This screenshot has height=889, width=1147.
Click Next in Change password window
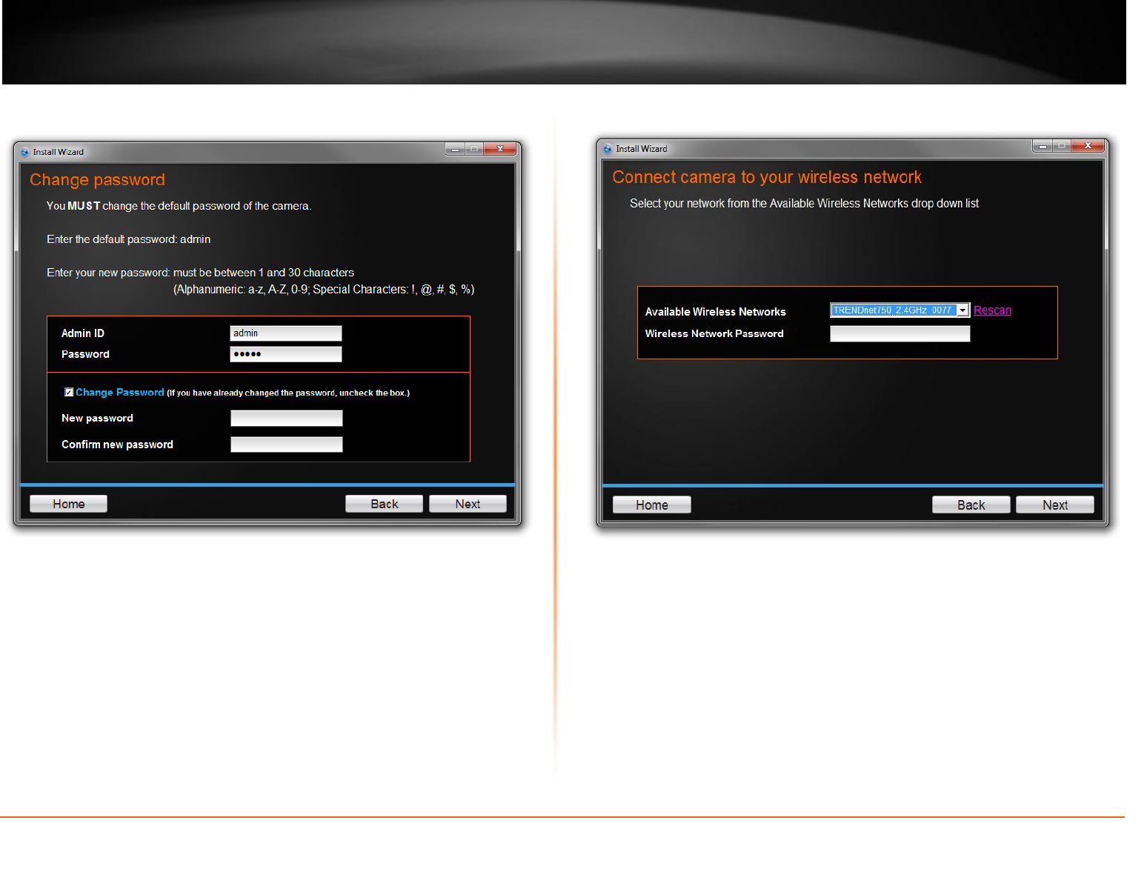(468, 504)
